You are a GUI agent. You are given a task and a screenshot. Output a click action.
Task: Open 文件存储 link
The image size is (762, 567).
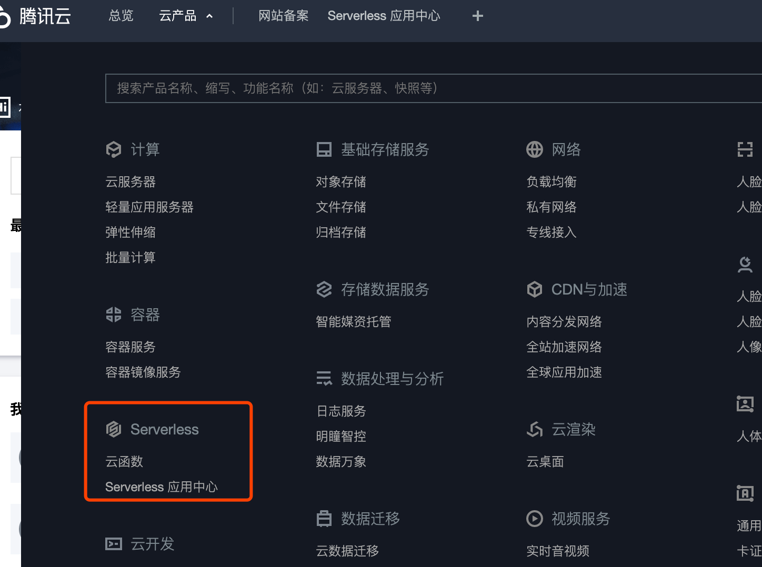coord(341,207)
